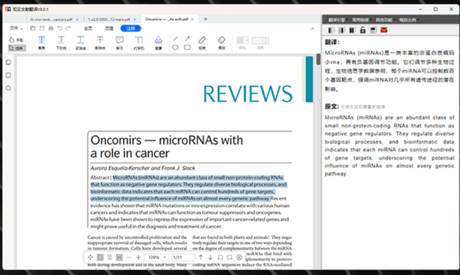Select the underline (下划线) annotation tool

61,42
